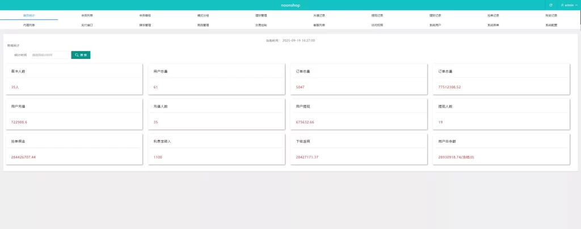
Task: Click the 统计时间 date input field
Action: 50,55
